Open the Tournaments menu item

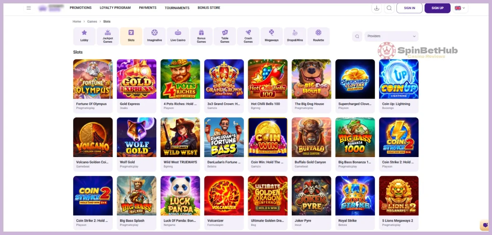click(x=177, y=8)
